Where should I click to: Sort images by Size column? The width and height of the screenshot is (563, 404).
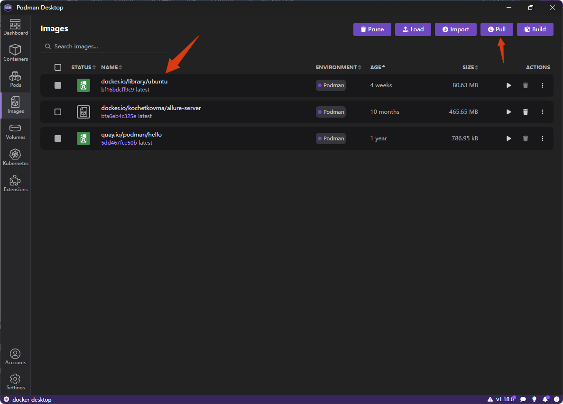pyautogui.click(x=470, y=67)
